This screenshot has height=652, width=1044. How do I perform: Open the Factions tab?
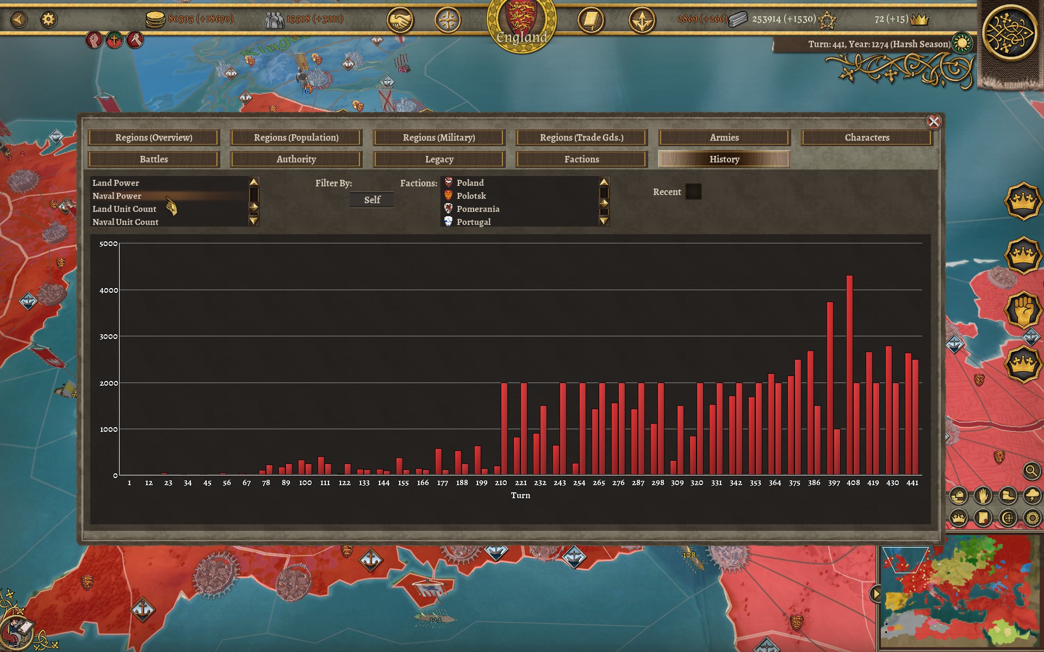pos(582,159)
